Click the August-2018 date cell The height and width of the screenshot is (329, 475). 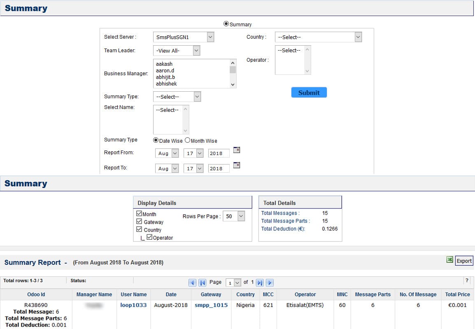[171, 305]
